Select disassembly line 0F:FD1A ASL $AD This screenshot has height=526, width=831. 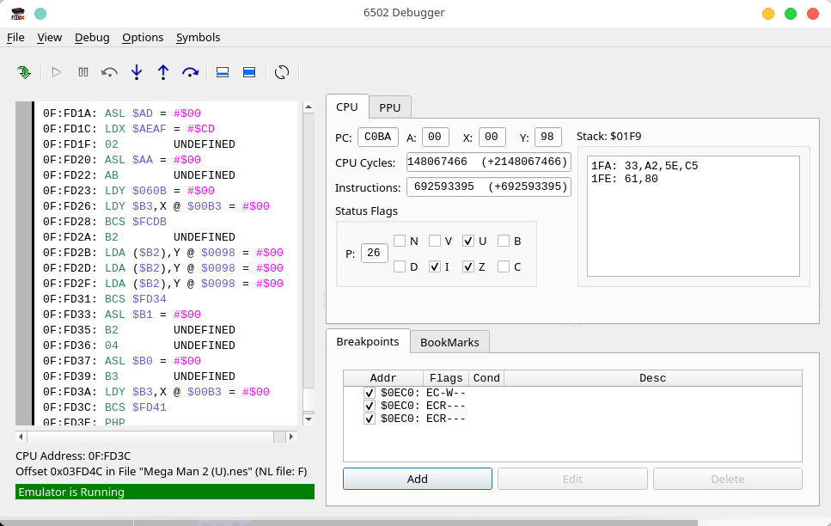(x=122, y=113)
